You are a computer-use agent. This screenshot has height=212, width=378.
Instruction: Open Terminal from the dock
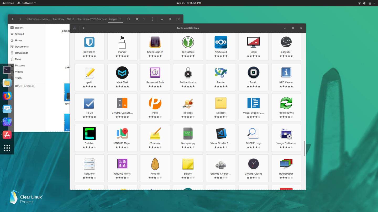pyautogui.click(x=7, y=70)
